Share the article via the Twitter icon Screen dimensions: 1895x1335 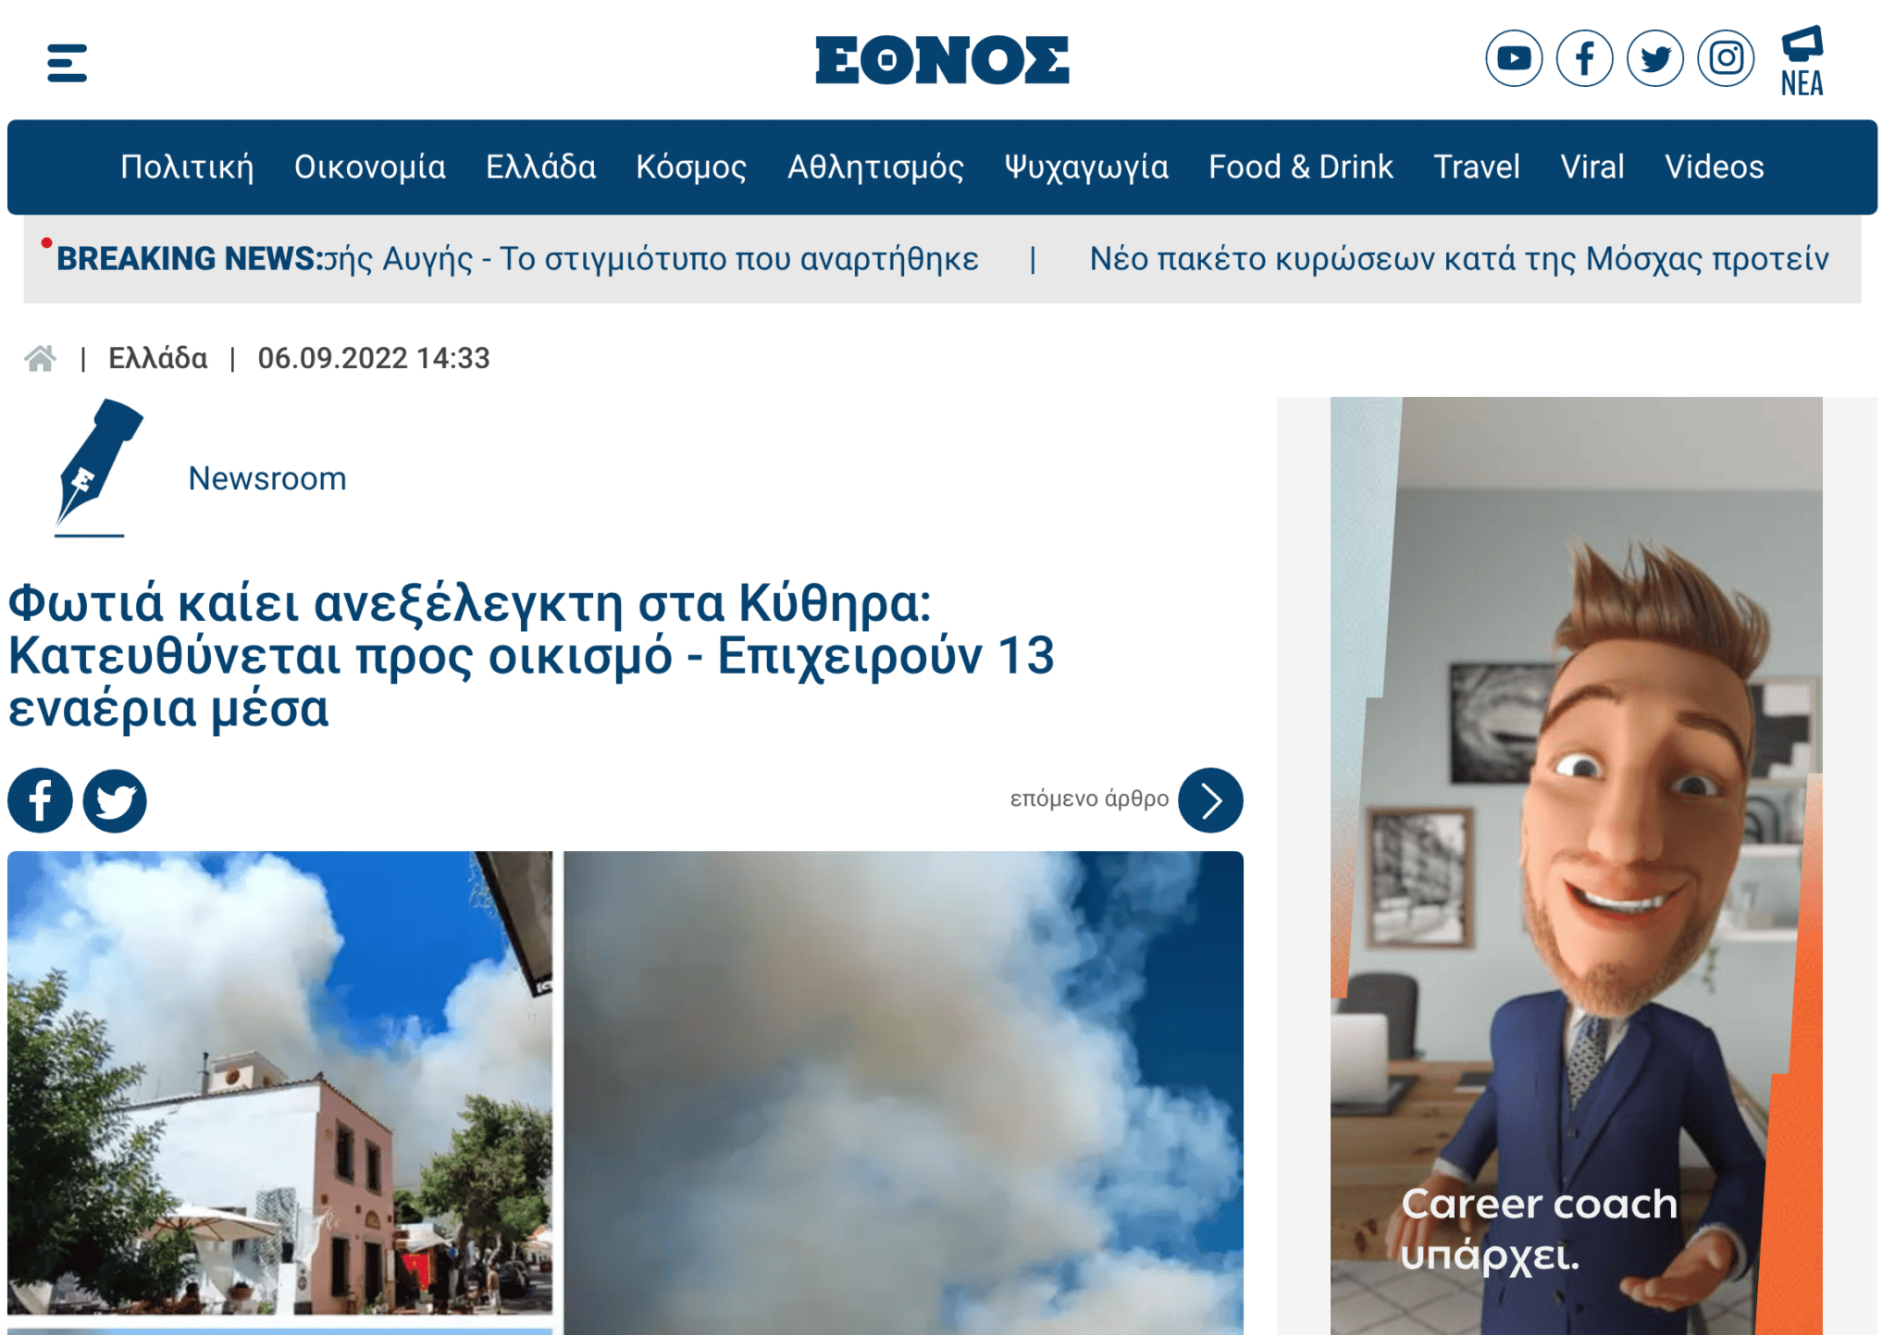pos(115,799)
